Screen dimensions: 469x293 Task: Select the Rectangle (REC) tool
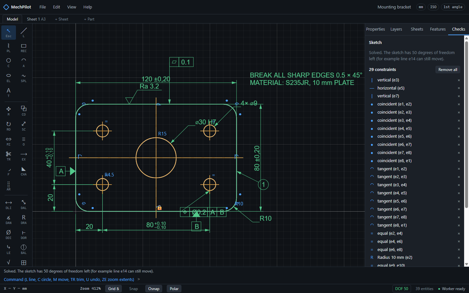(x=24, y=48)
